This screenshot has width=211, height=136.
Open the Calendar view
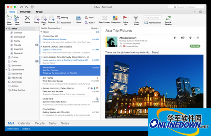pyautogui.click(x=24, y=123)
